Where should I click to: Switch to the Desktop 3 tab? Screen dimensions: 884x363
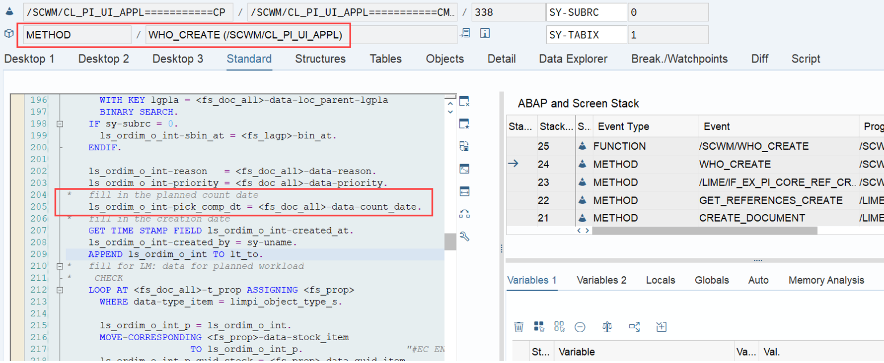pyautogui.click(x=178, y=59)
